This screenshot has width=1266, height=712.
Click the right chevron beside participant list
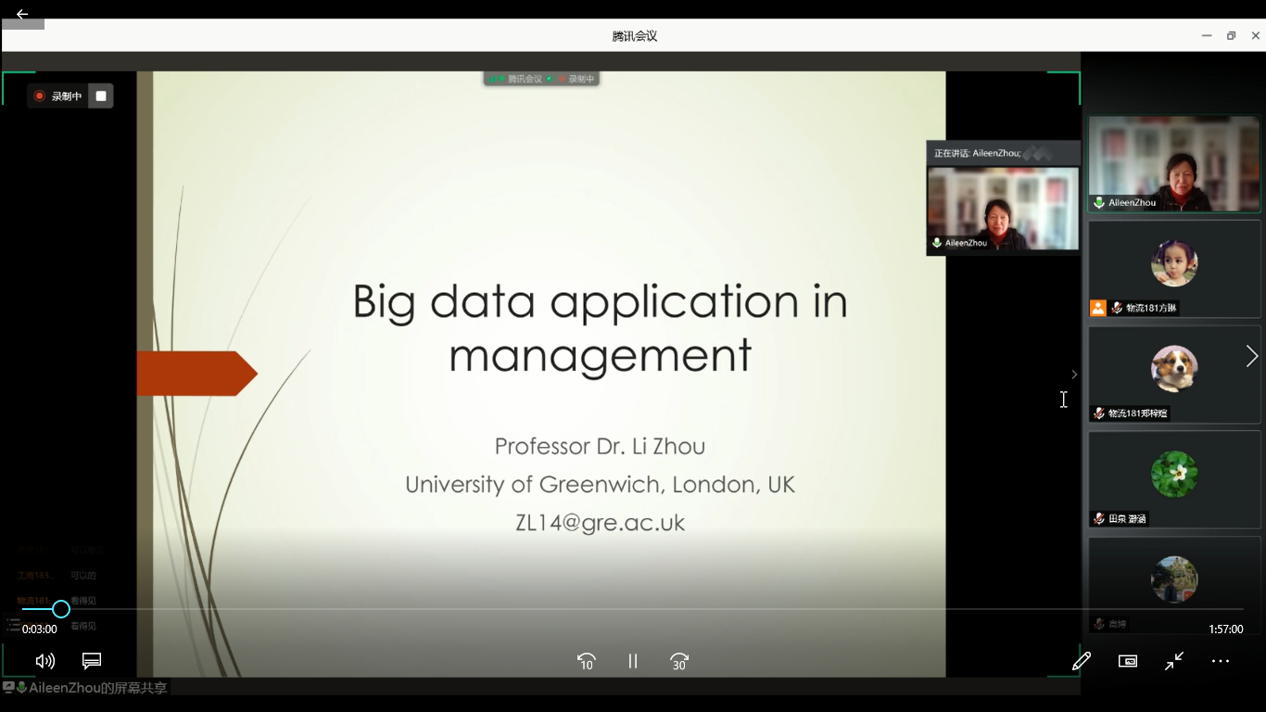point(1252,356)
